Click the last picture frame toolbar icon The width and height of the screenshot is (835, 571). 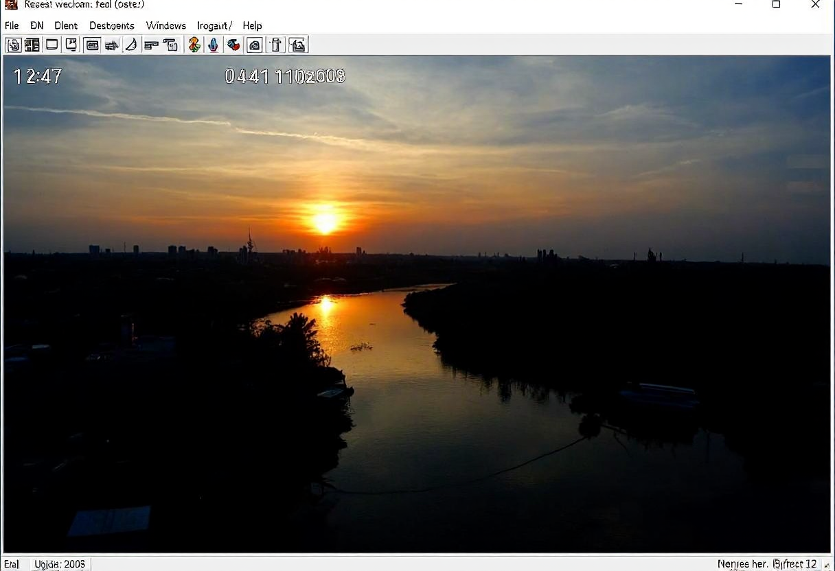pyautogui.click(x=297, y=45)
